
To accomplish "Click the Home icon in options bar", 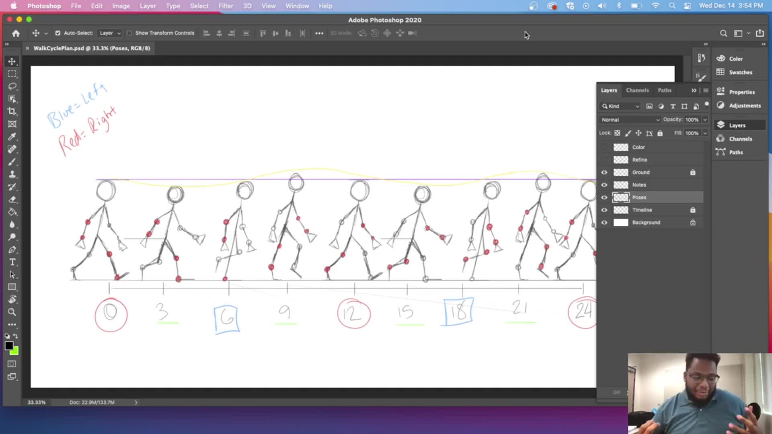I will point(16,33).
